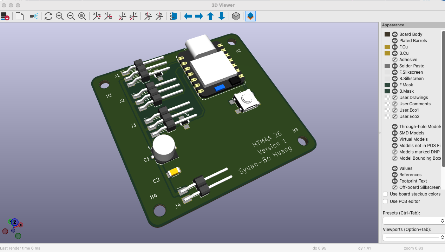Rotate X counterclockwise icon
Image resolution: width=445 pixels, height=252 pixels.
click(x=108, y=16)
